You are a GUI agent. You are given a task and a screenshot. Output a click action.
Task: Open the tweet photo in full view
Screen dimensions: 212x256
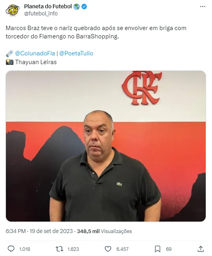click(x=106, y=146)
